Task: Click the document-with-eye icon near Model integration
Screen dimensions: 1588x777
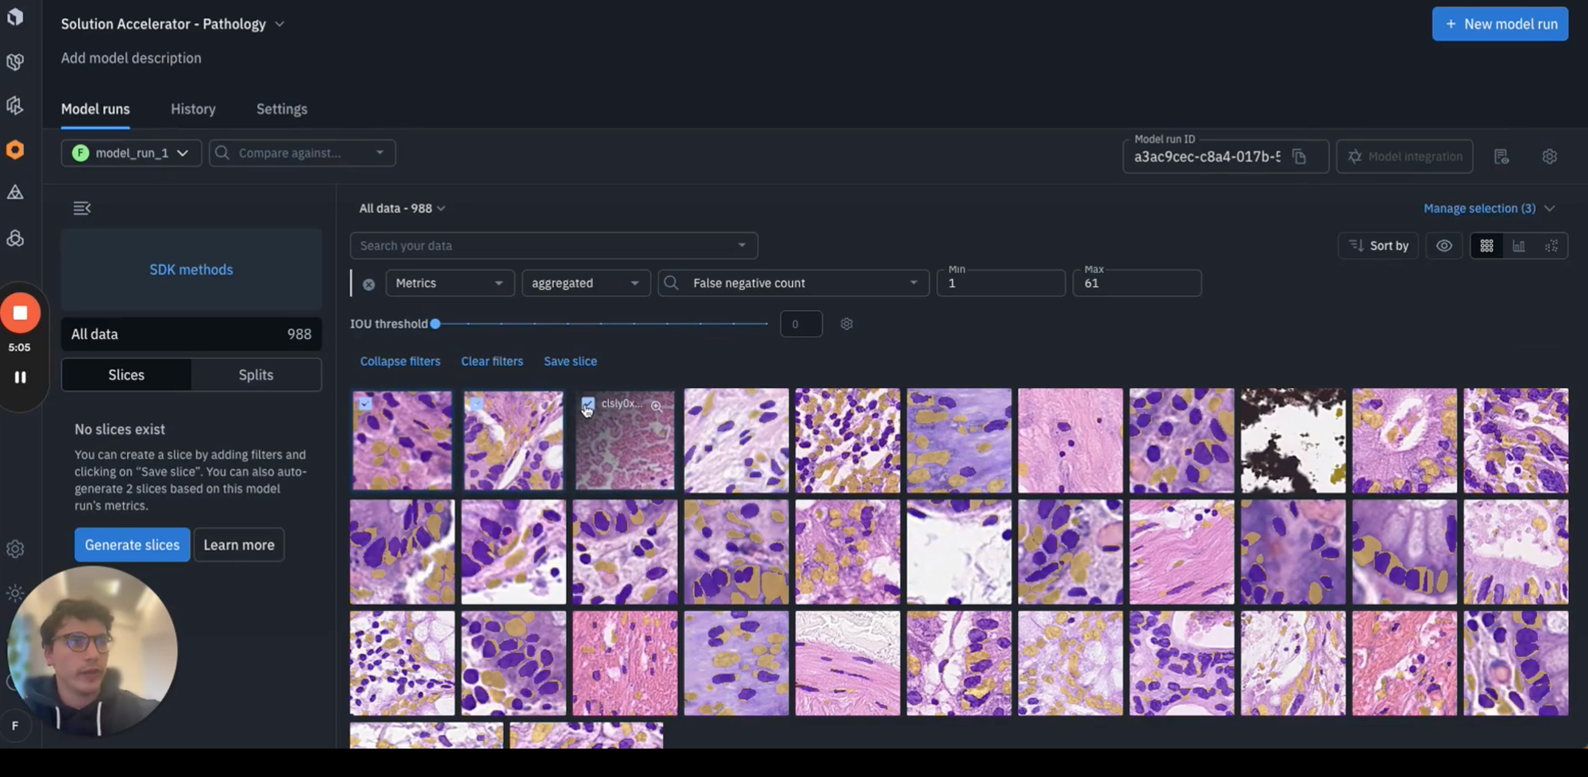Action: click(x=1501, y=156)
